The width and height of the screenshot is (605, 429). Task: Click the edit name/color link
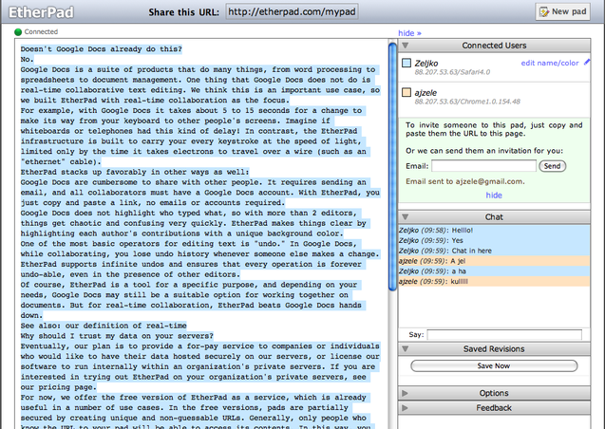click(x=550, y=63)
